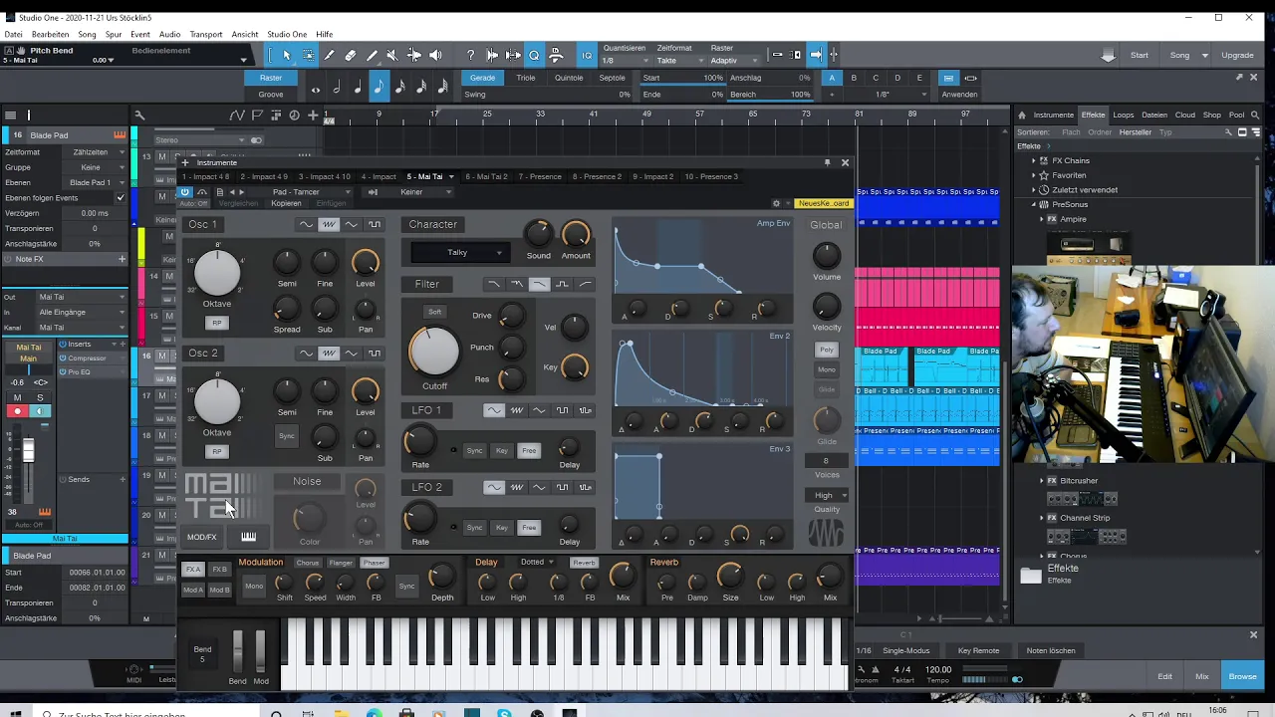
Task: Click the MOD/FX button
Action: point(201,538)
